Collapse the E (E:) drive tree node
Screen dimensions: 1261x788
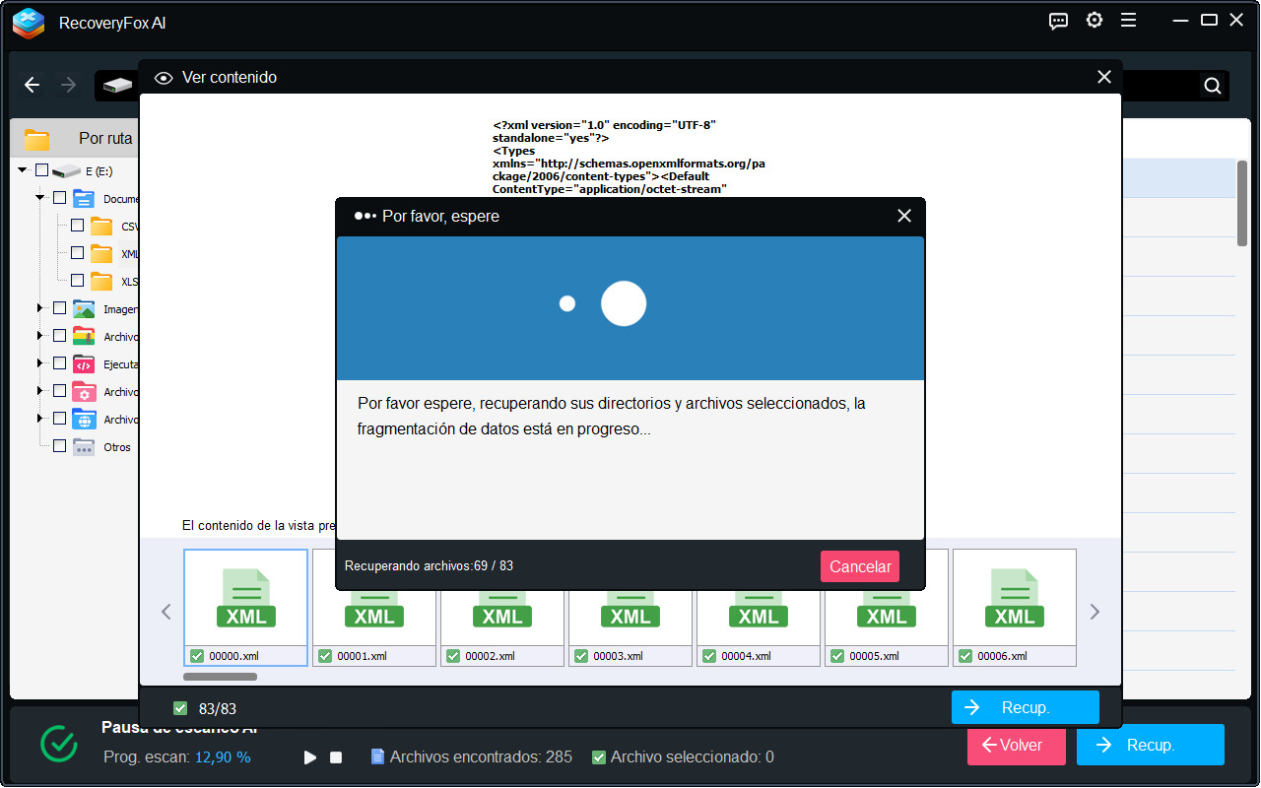click(x=23, y=170)
